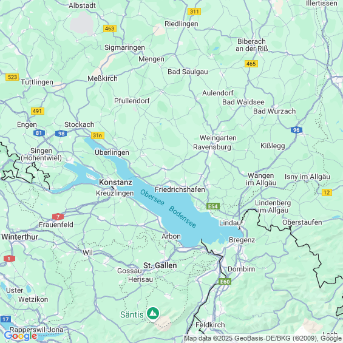Click the blue 81 highway shield

coord(39,133)
